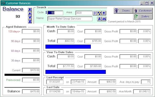Click the Year To Date blue bar
155x97 pixels.
pos(76,72)
